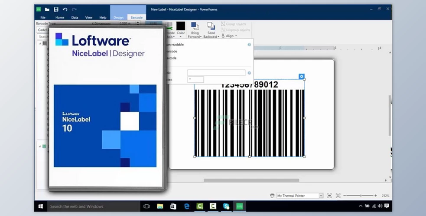Click the barcode text 123456789012

250,85
